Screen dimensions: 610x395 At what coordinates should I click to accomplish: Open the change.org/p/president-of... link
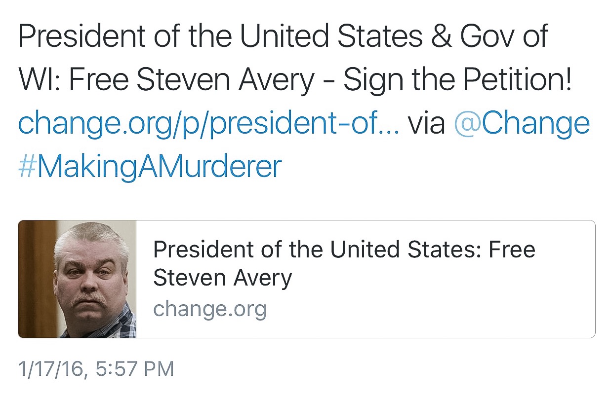click(208, 123)
